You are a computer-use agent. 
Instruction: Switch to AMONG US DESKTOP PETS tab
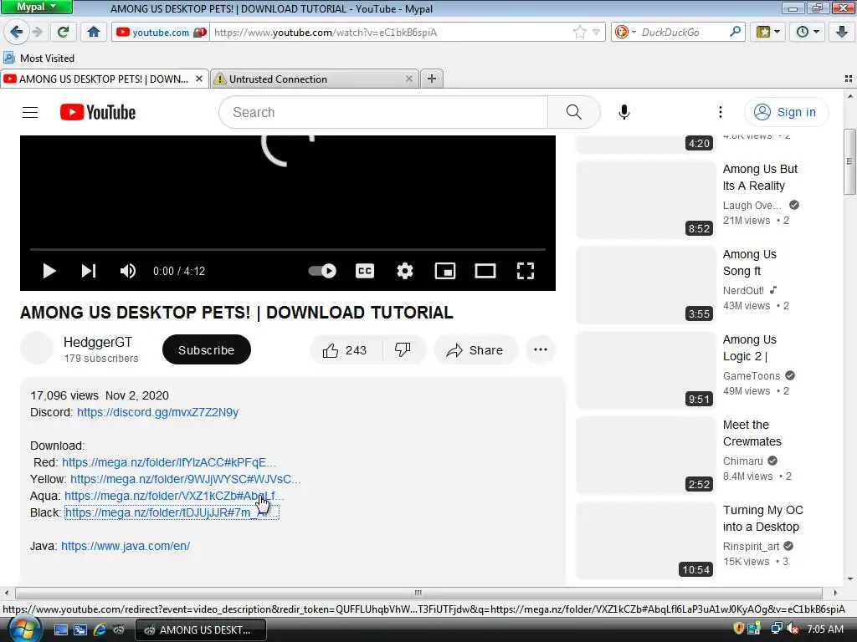(x=104, y=79)
